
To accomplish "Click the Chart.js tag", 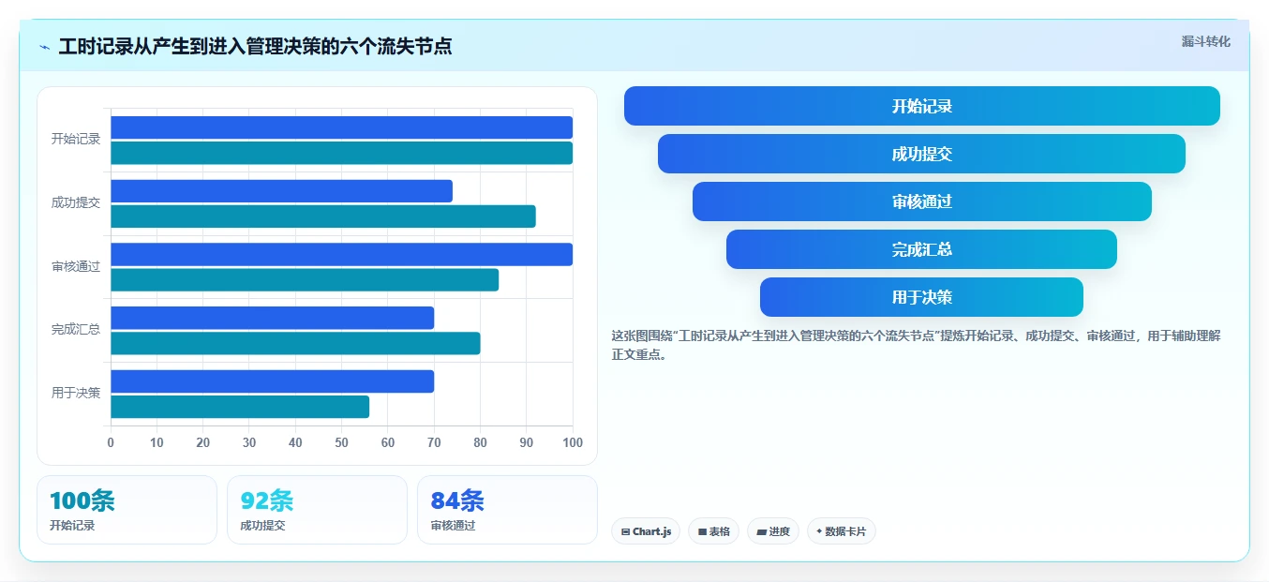I will pos(646,531).
